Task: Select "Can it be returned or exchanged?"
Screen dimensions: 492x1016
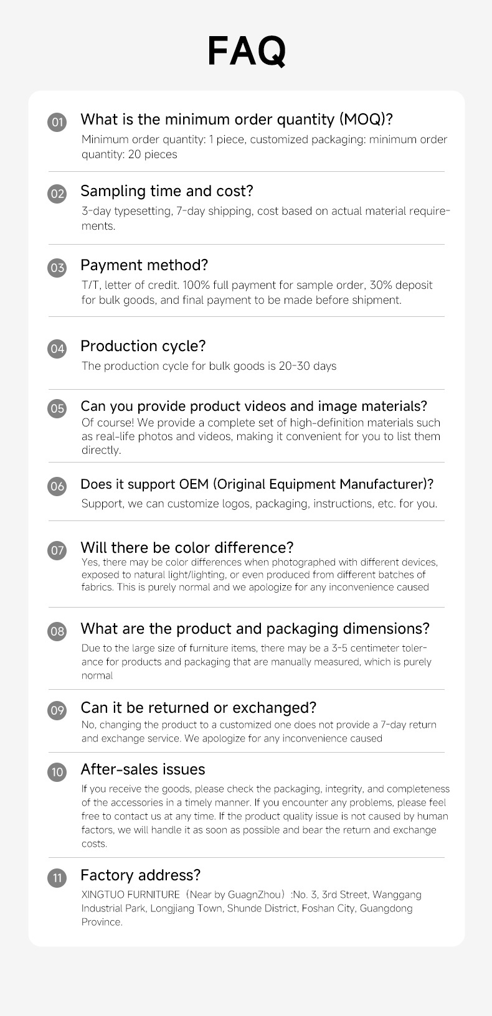Action: 199,708
